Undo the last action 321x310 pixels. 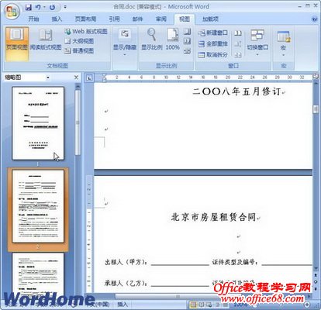[38, 8]
